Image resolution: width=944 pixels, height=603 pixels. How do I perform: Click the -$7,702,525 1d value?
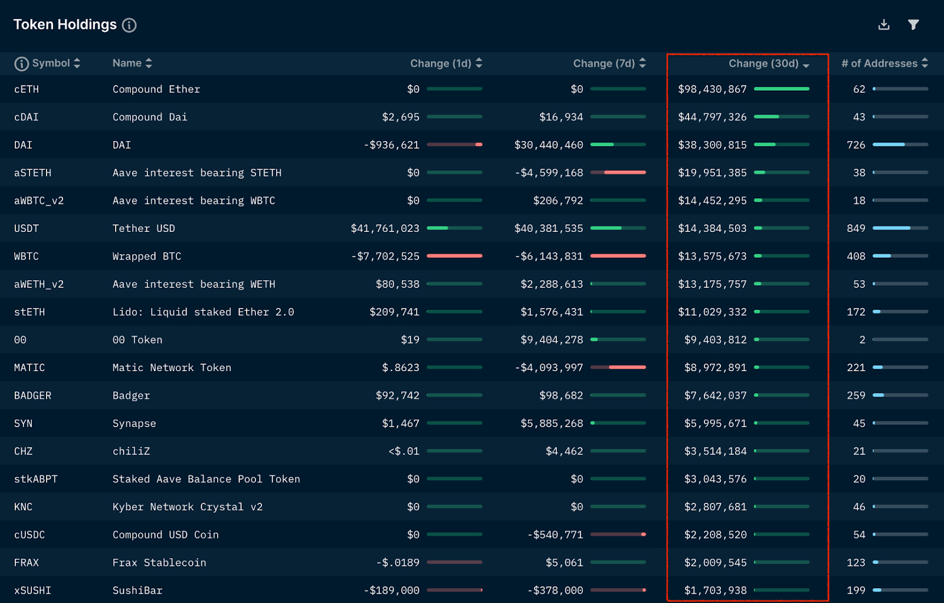coord(385,256)
